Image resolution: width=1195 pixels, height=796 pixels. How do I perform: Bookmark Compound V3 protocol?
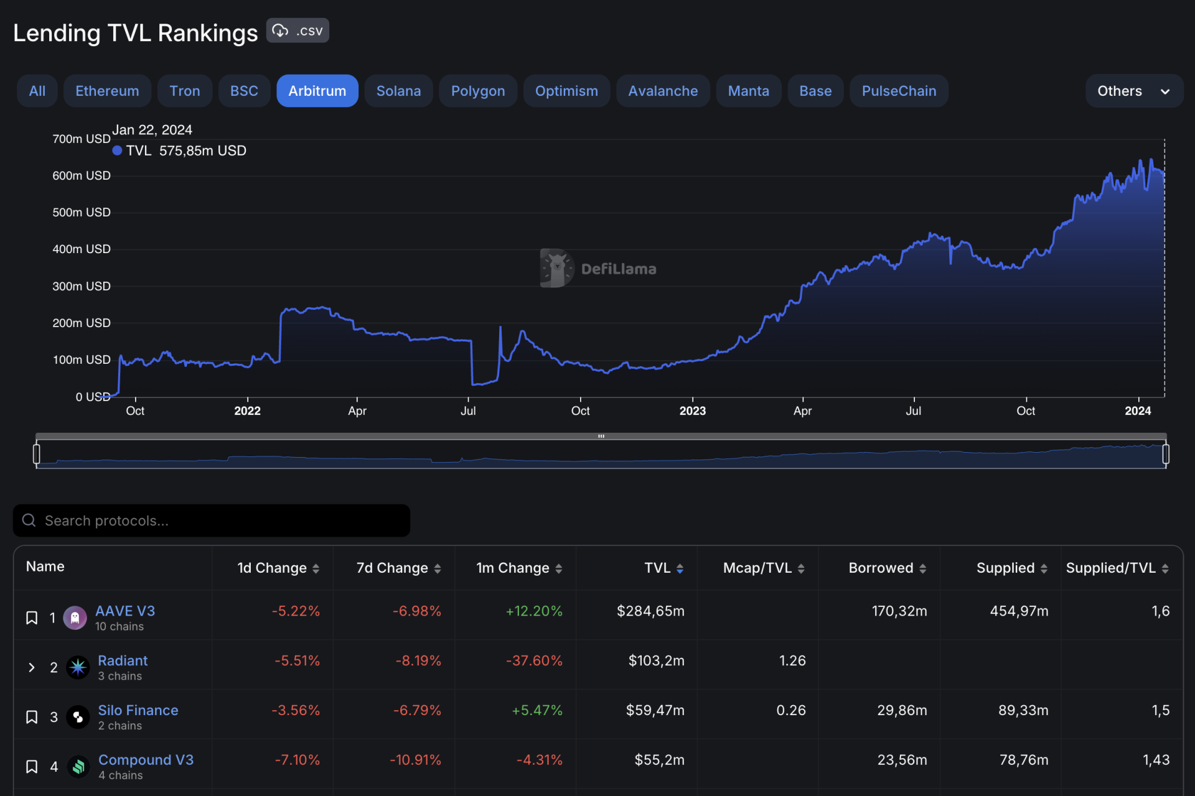32,767
